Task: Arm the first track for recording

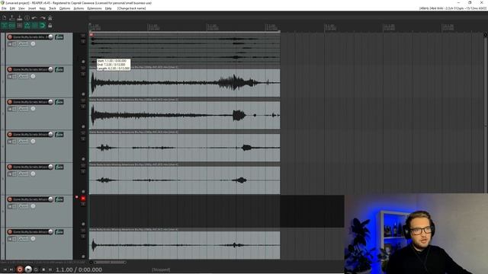Action: click(10, 37)
